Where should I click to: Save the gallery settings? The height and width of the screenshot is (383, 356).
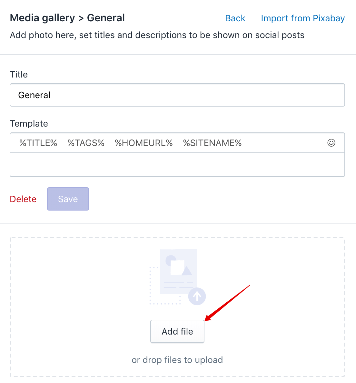coord(68,199)
